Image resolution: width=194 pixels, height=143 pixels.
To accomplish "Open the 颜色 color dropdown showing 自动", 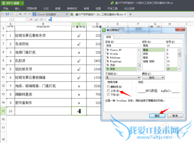I will point(153,78).
